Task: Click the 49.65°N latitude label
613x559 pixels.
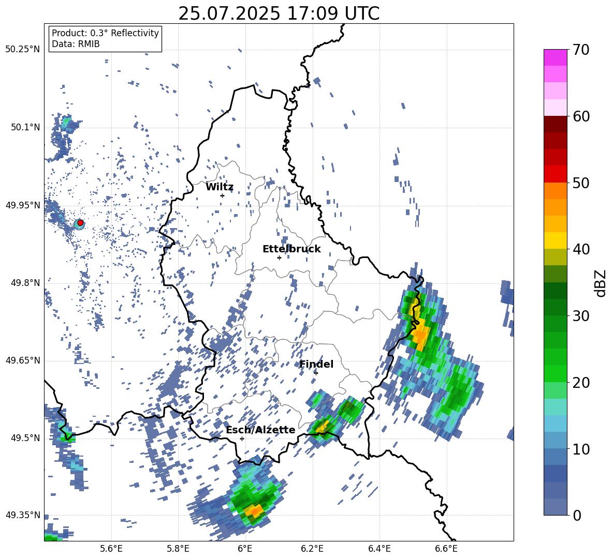Action: click(23, 360)
